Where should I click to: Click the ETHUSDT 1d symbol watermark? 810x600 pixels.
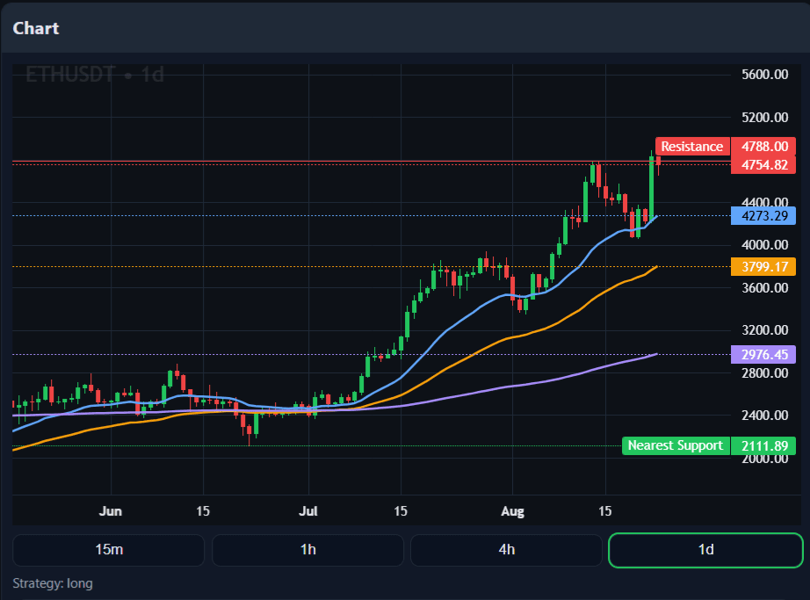coord(95,75)
